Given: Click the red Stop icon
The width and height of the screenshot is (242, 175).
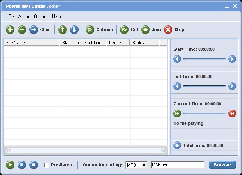Looking at the screenshot, I should pyautogui.click(x=168, y=30).
